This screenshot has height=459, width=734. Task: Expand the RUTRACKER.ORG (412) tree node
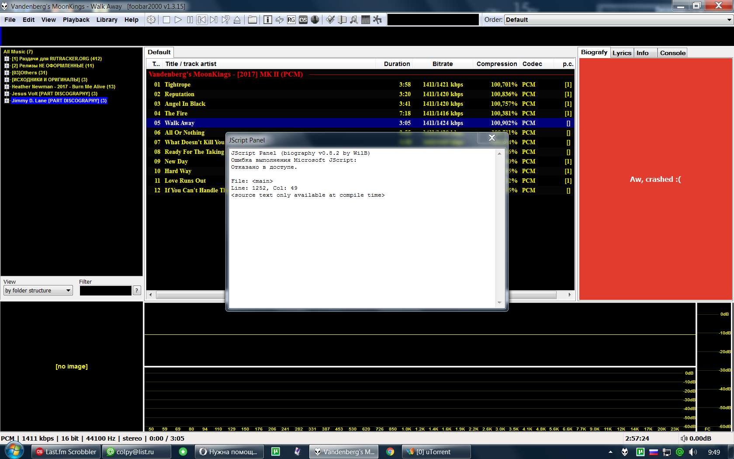pos(7,59)
